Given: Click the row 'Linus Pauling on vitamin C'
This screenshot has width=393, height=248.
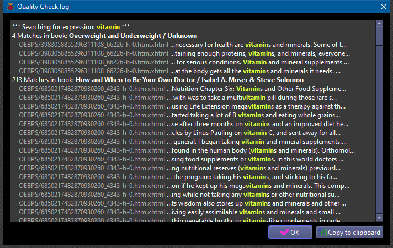Looking at the screenshot, I should click(x=180, y=133).
